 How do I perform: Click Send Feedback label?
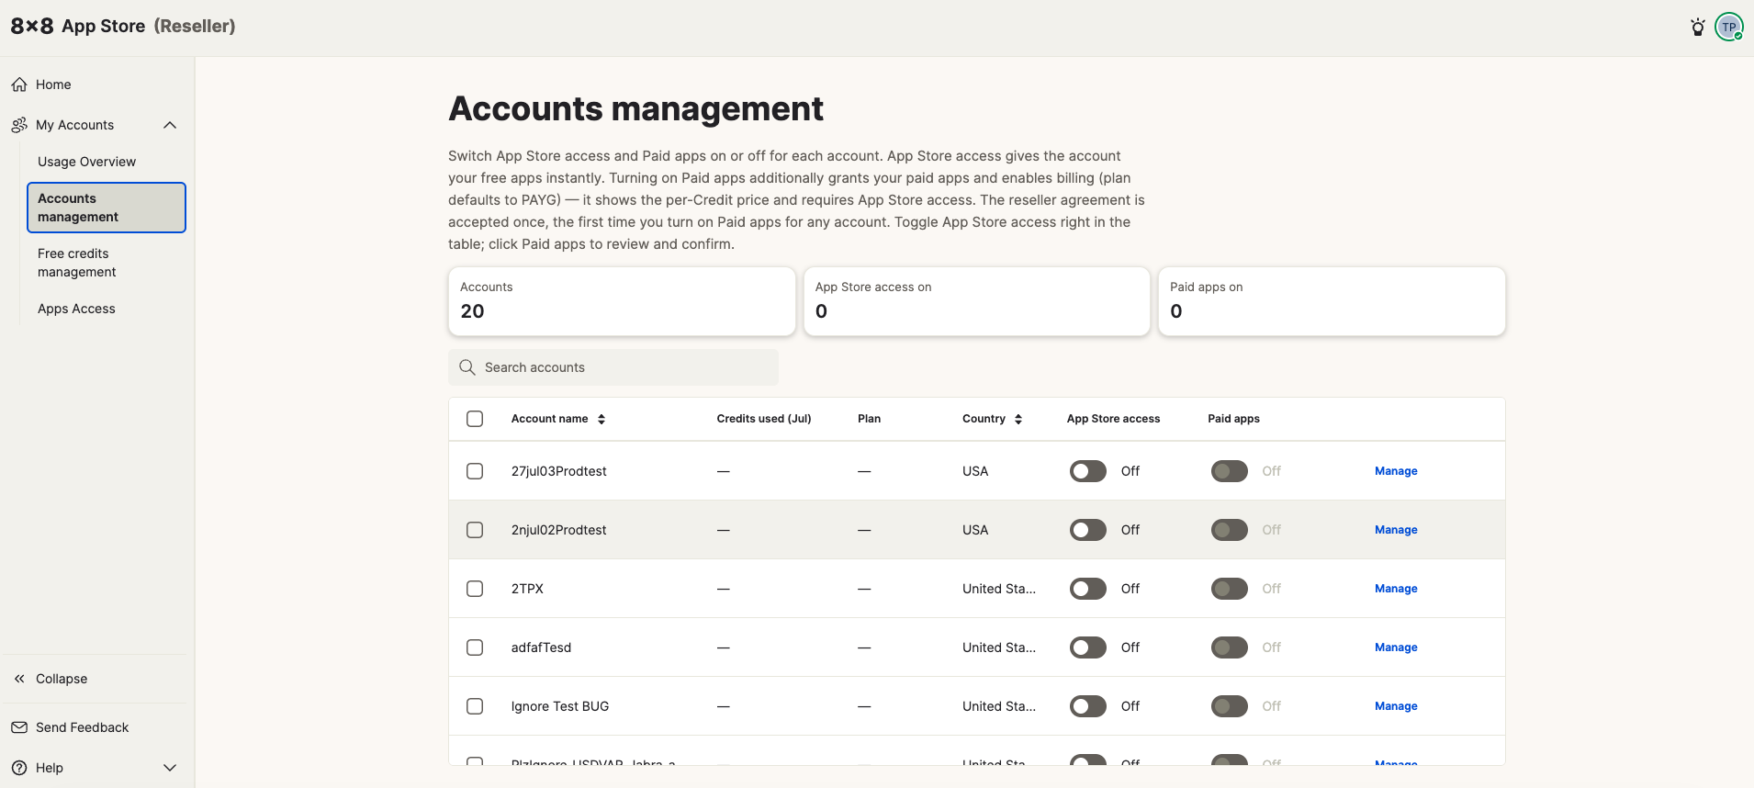click(83, 727)
